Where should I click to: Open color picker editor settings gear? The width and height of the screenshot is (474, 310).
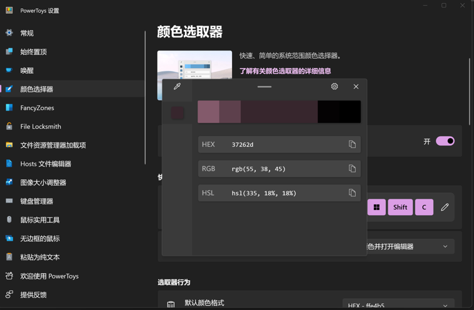[335, 87]
